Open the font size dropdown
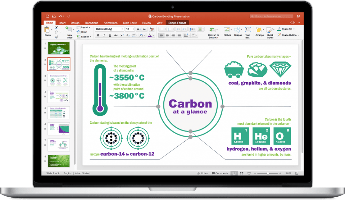Screen dimensions: 345x201 133,29
